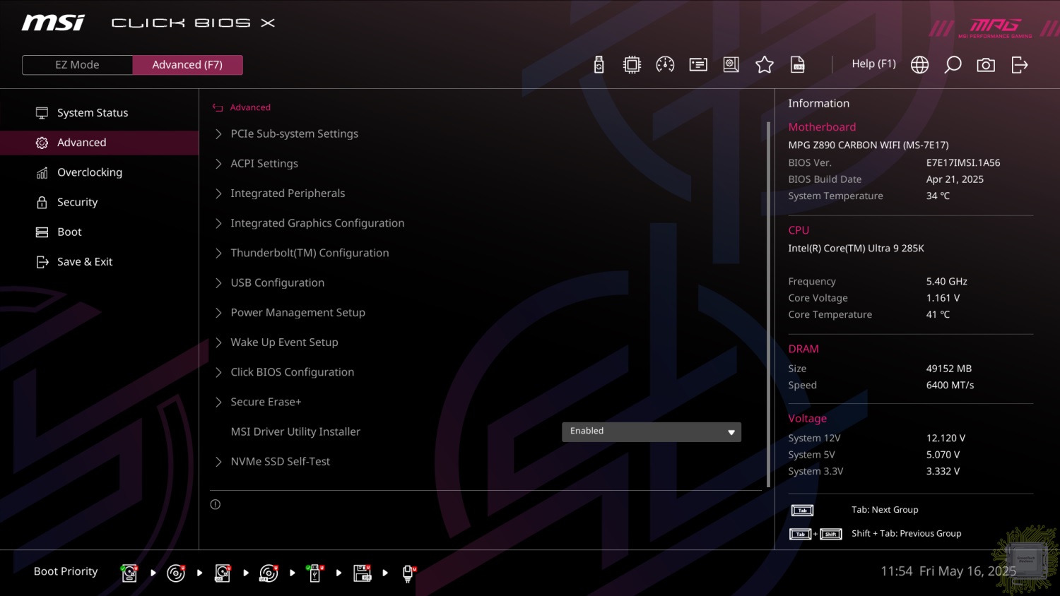Go back via Advanced breadcrumb arrow
Image resolution: width=1060 pixels, height=596 pixels.
pyautogui.click(x=218, y=107)
